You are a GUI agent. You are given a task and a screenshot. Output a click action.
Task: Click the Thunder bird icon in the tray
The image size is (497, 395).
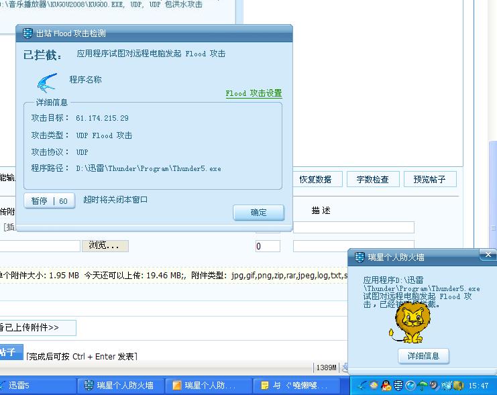(x=362, y=386)
